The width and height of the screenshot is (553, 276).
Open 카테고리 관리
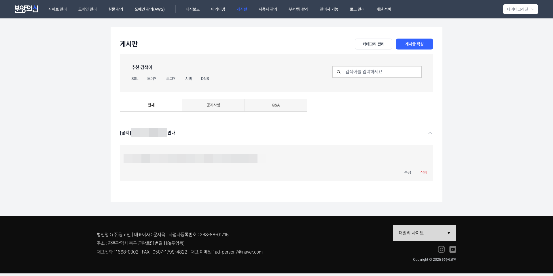(x=373, y=44)
